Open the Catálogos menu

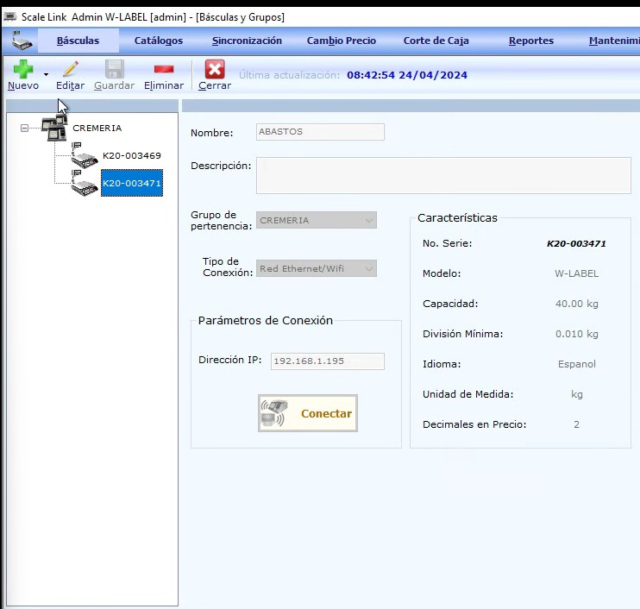point(159,41)
